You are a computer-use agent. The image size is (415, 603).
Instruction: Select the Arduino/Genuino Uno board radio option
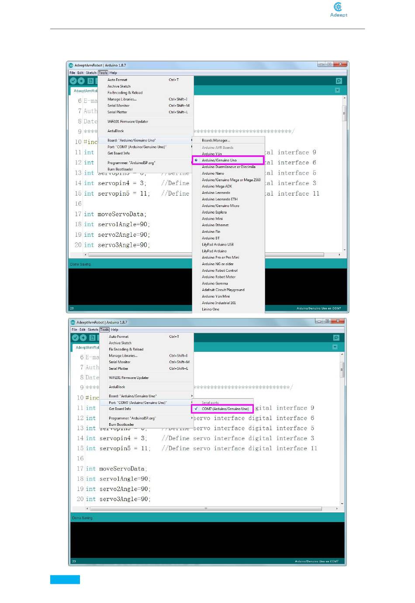(219, 160)
